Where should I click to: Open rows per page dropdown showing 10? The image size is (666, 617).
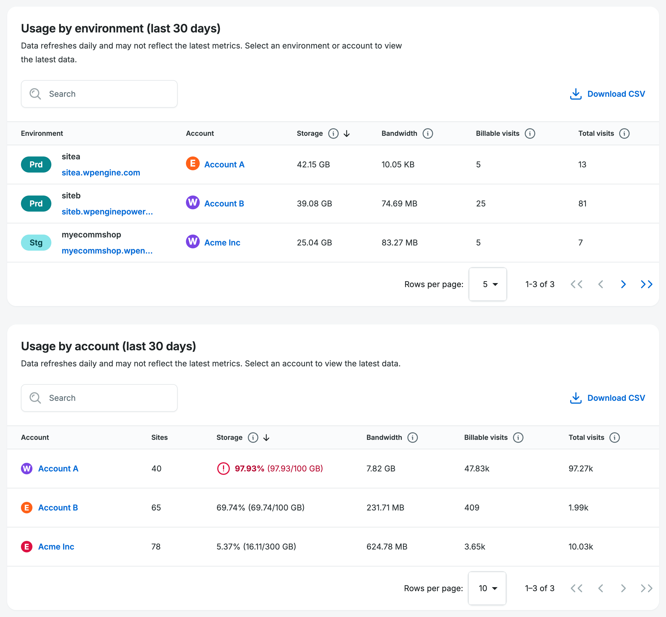487,588
